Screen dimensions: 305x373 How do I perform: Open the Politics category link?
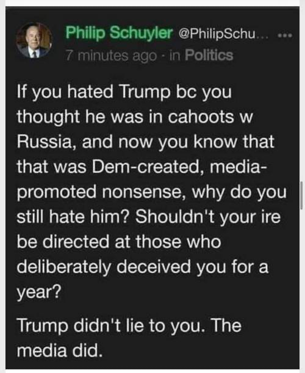(209, 56)
